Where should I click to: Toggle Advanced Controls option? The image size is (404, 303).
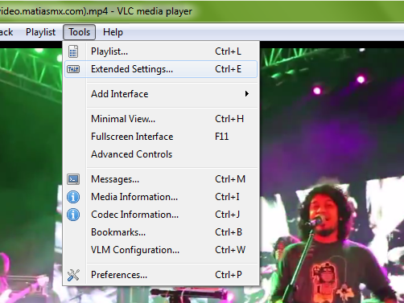(161, 154)
